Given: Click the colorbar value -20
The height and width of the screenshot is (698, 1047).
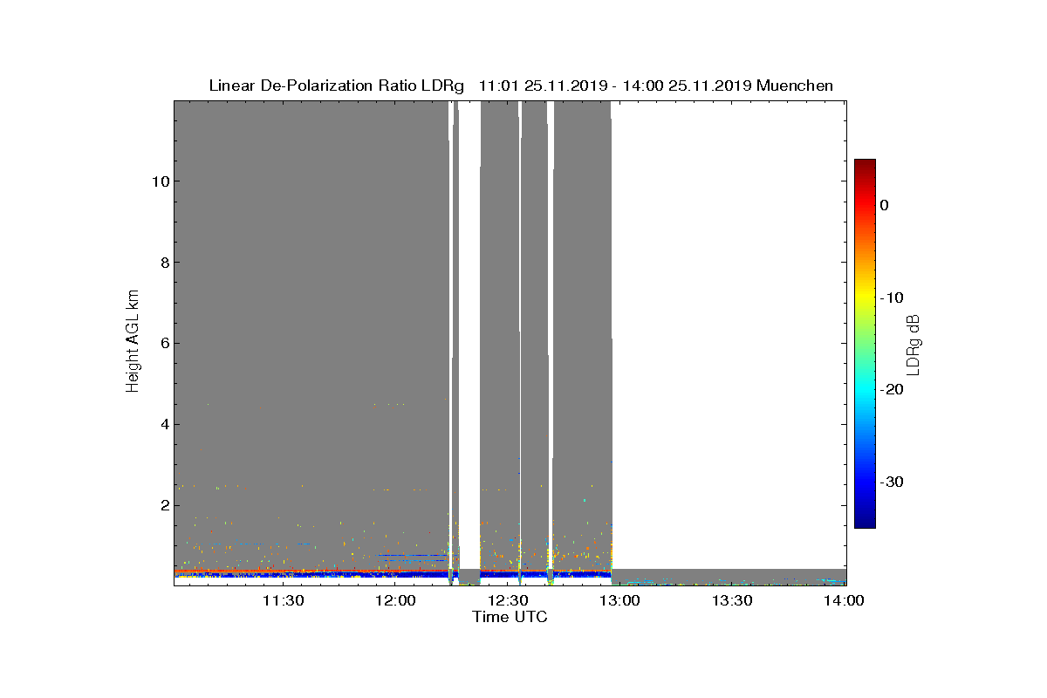Looking at the screenshot, I should pos(891,389).
